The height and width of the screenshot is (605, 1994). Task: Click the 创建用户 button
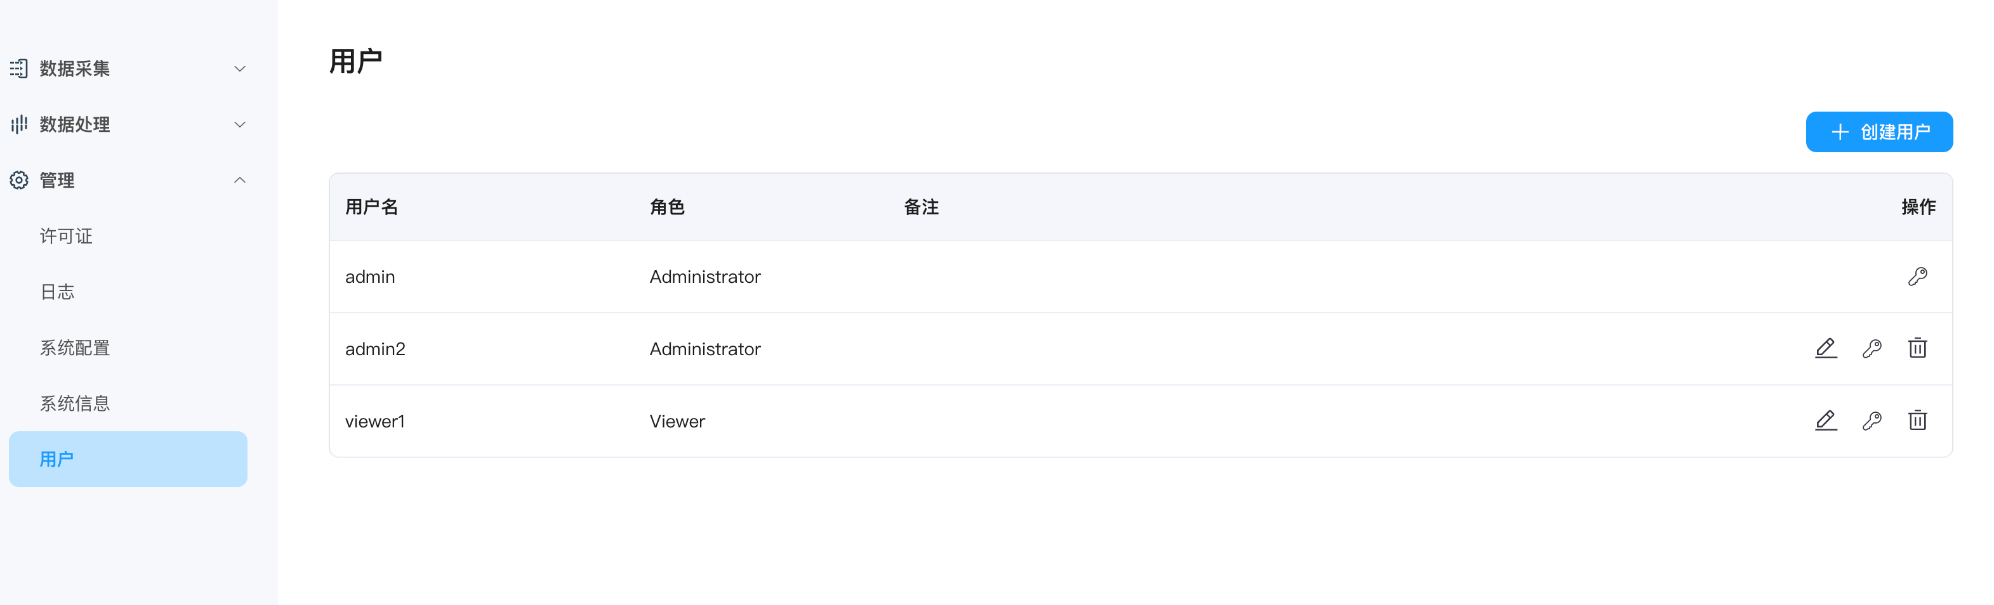(x=1878, y=133)
